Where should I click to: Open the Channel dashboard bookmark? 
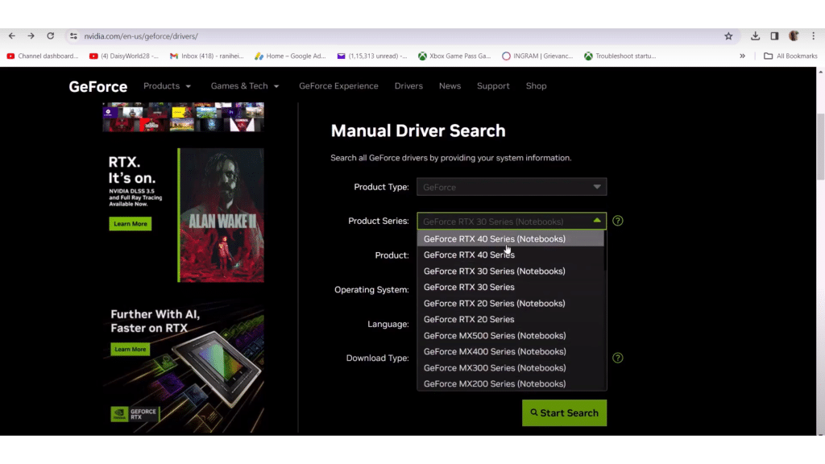42,56
